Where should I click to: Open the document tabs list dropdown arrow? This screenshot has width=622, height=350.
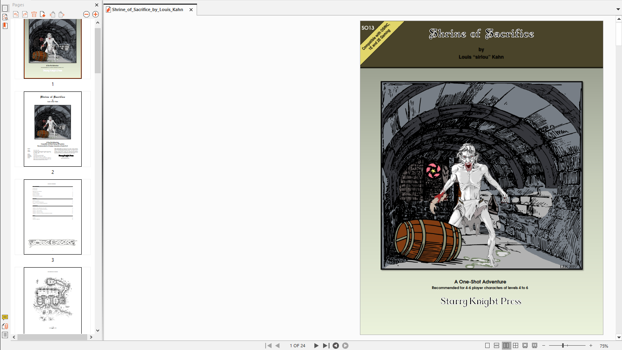pyautogui.click(x=618, y=9)
